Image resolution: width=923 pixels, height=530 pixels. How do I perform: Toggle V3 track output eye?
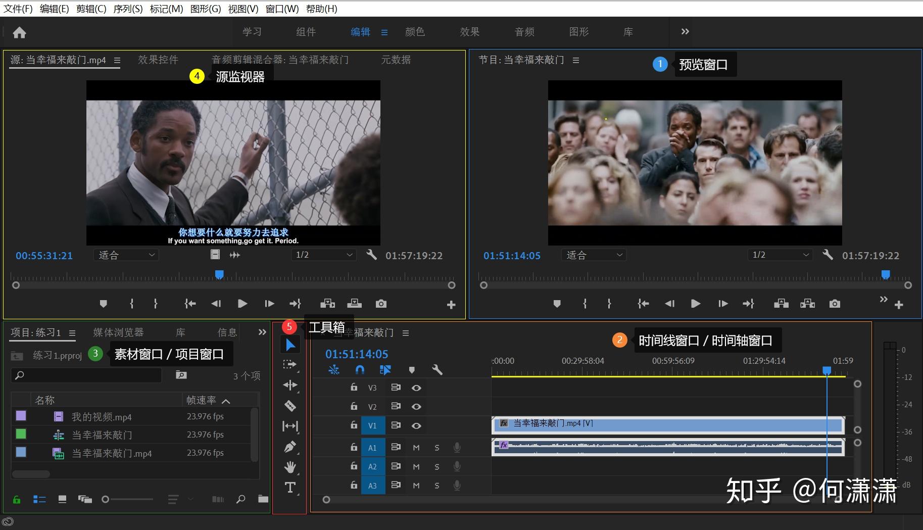coord(416,388)
